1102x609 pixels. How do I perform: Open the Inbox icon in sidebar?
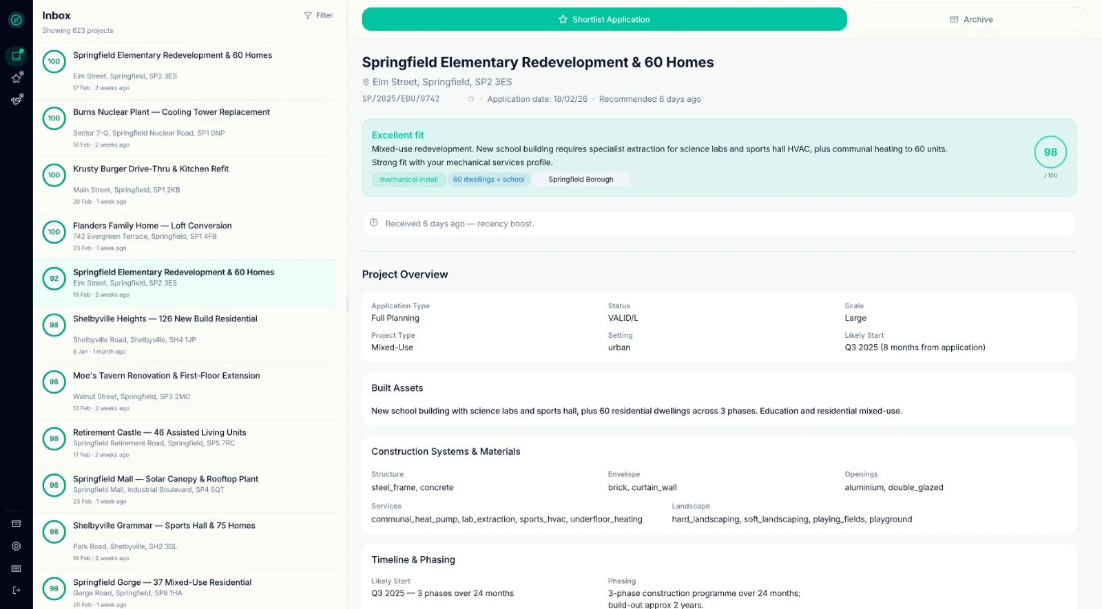[17, 56]
